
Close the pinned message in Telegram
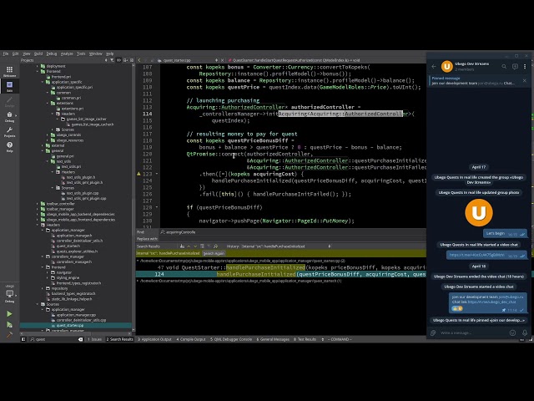click(525, 80)
